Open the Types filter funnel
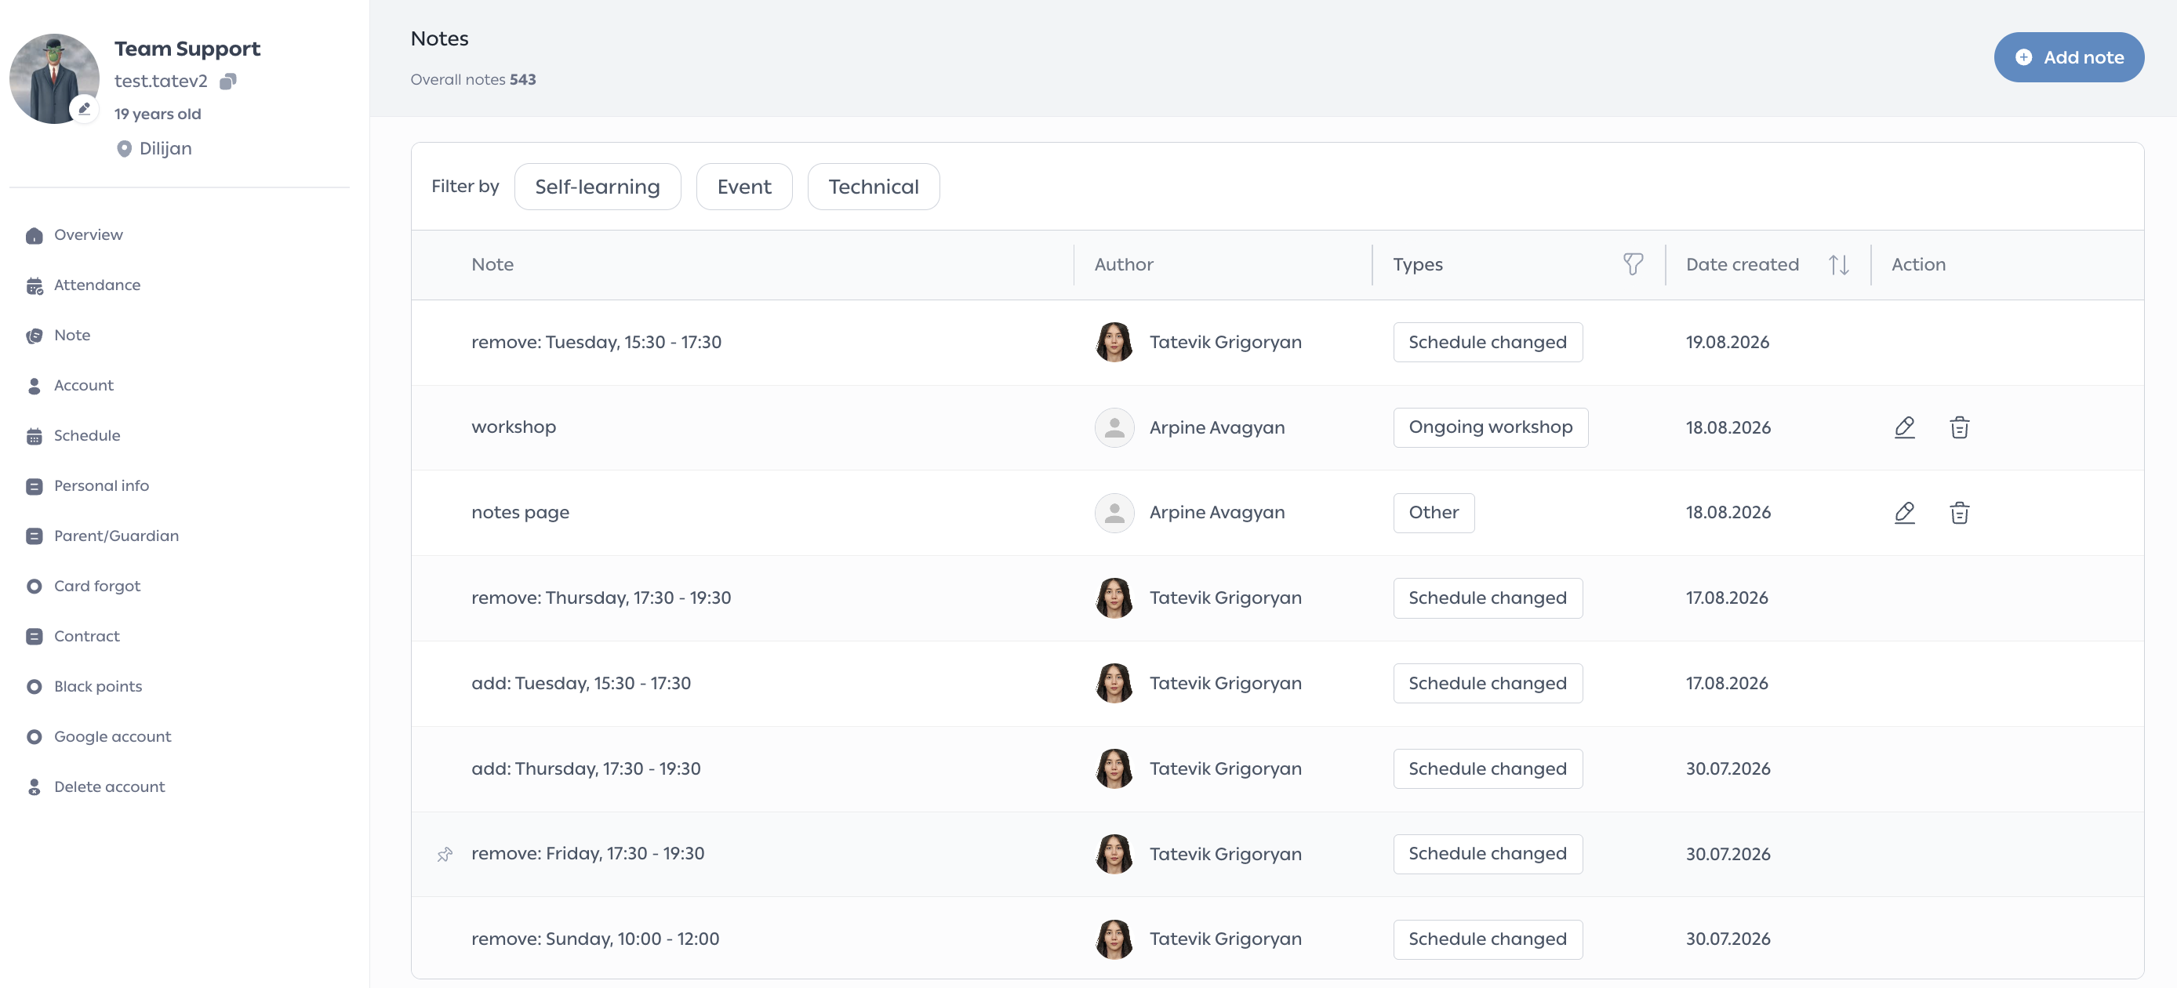 pyautogui.click(x=1633, y=264)
